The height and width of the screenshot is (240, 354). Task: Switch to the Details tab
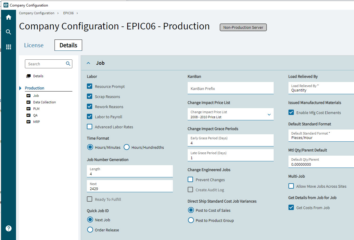click(68, 45)
